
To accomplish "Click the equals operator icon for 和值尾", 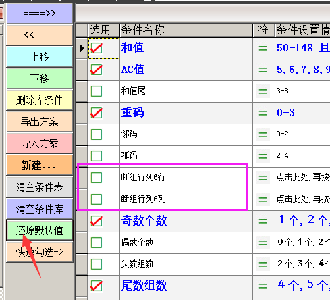I will (263, 91).
